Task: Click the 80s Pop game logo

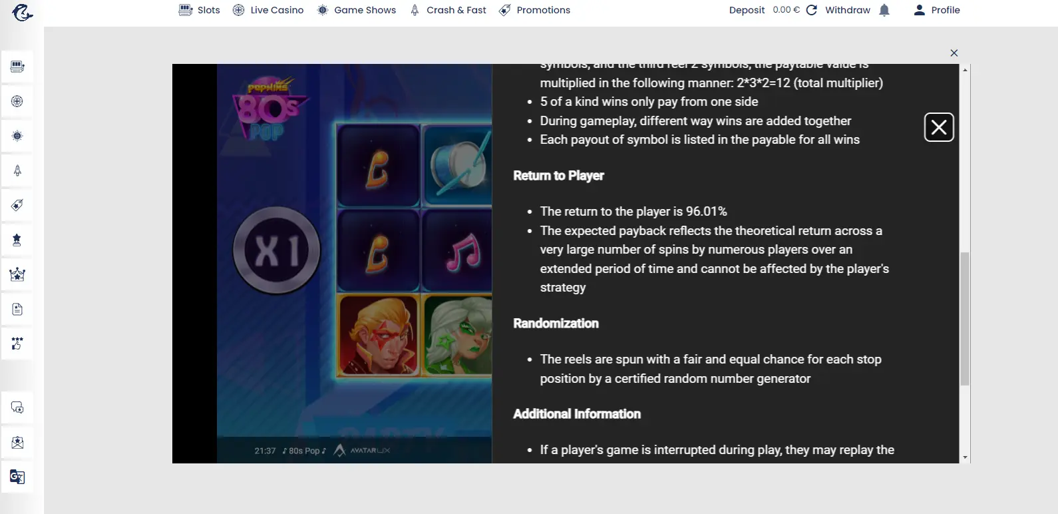Action: click(x=269, y=109)
